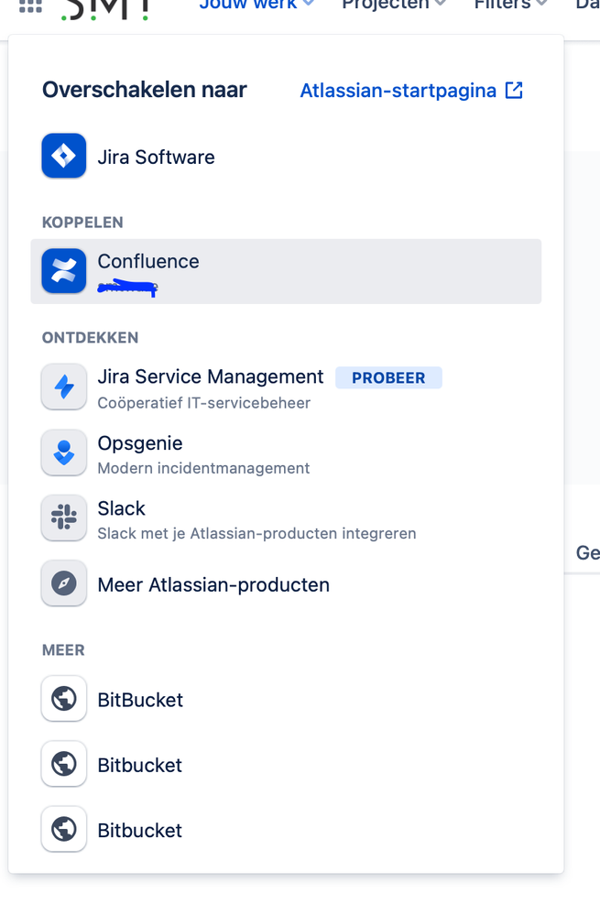The width and height of the screenshot is (600, 915).
Task: Click the Opsgenie icon
Action: coord(63,452)
